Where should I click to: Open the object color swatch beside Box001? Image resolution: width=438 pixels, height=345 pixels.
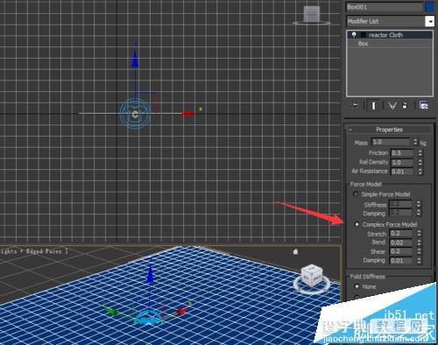click(x=430, y=7)
